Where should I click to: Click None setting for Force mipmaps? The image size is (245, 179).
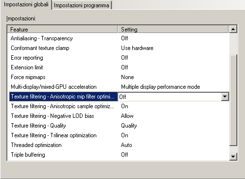click(x=127, y=77)
